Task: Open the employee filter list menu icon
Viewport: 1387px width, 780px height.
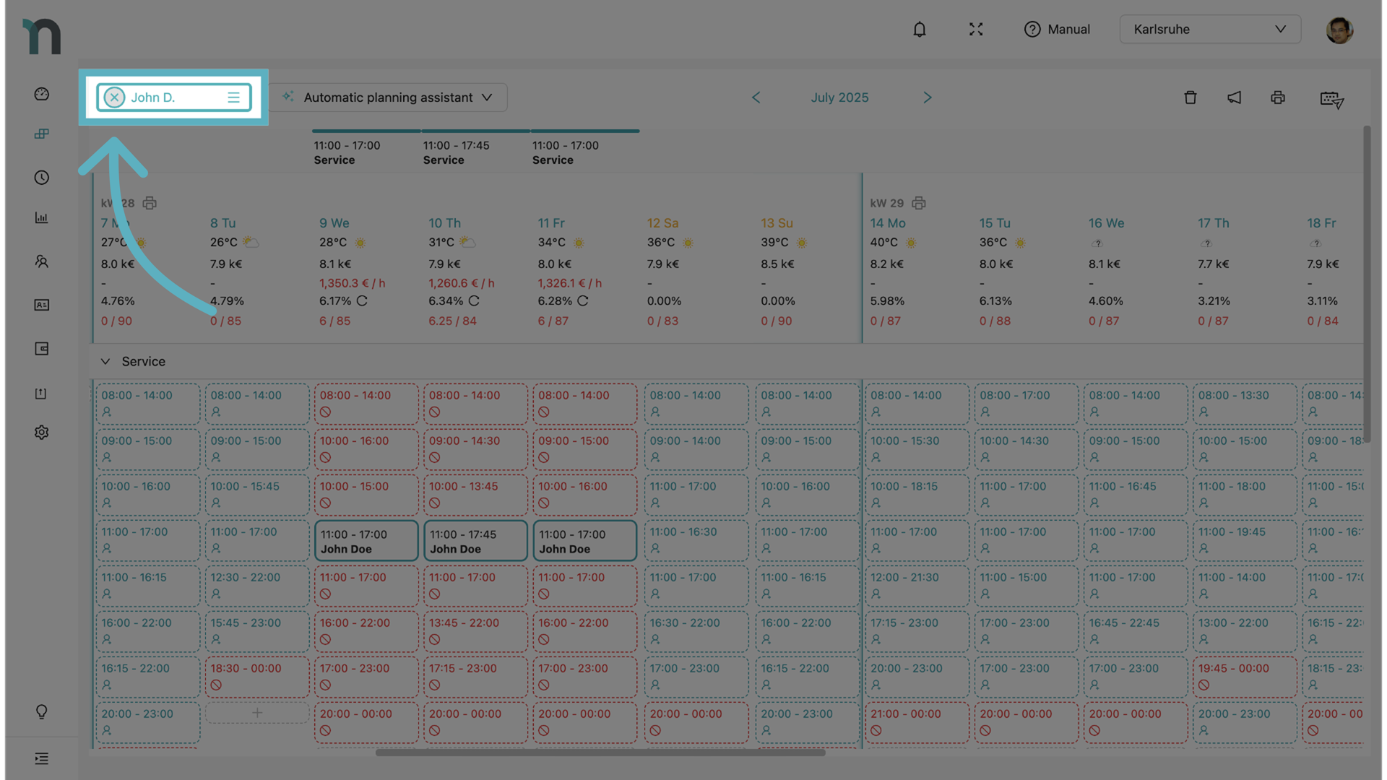Action: (233, 97)
